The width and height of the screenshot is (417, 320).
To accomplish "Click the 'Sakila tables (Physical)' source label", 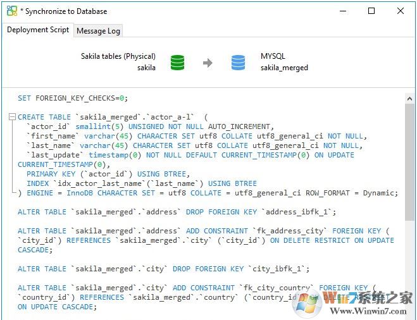I will tap(118, 56).
